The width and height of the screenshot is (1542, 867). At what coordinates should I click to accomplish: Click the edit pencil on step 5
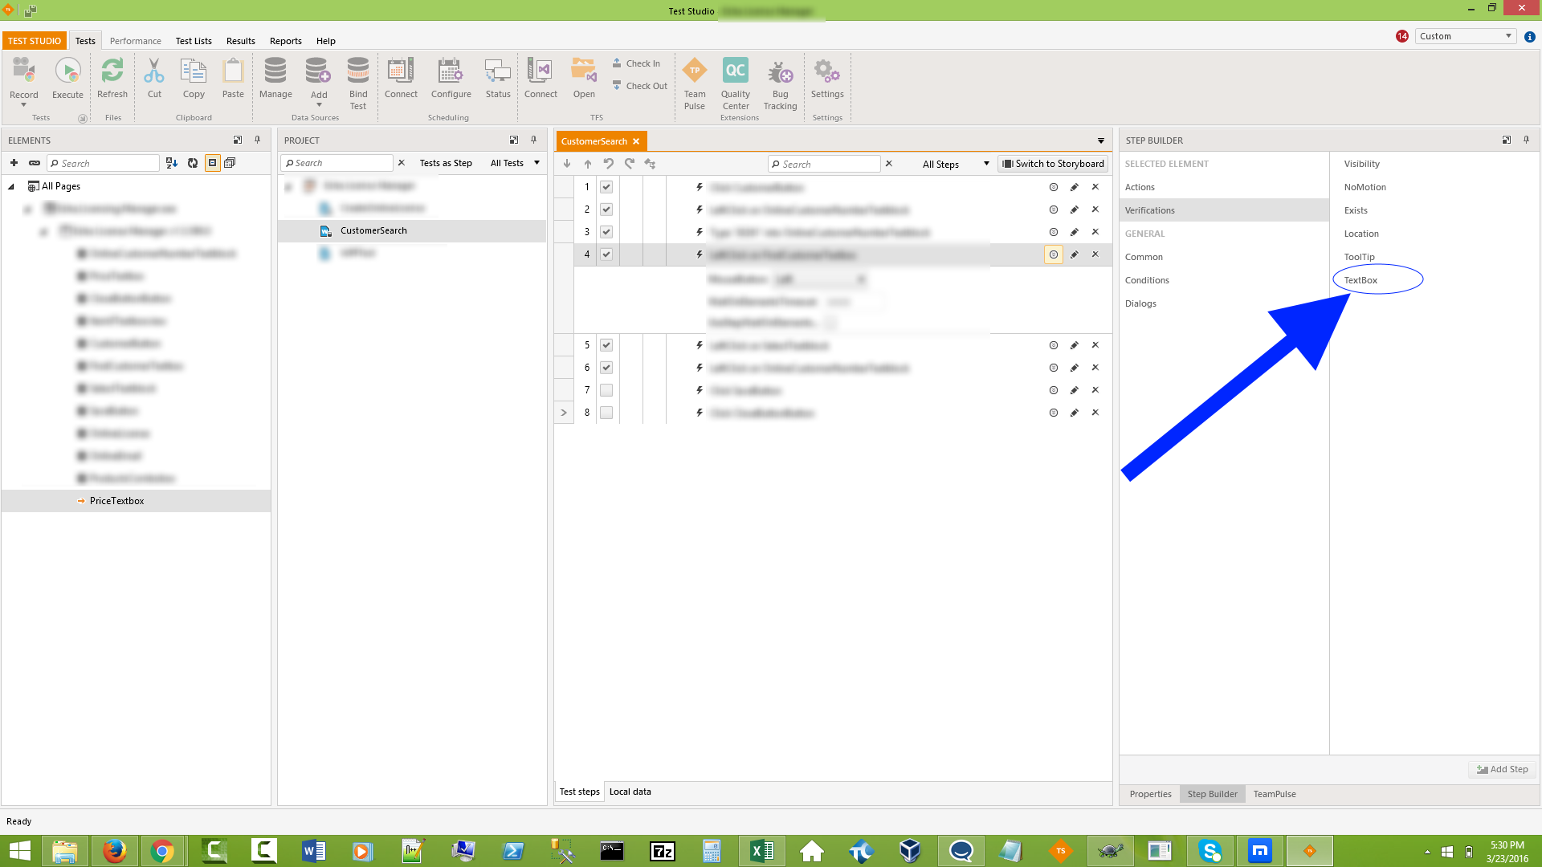[1074, 345]
